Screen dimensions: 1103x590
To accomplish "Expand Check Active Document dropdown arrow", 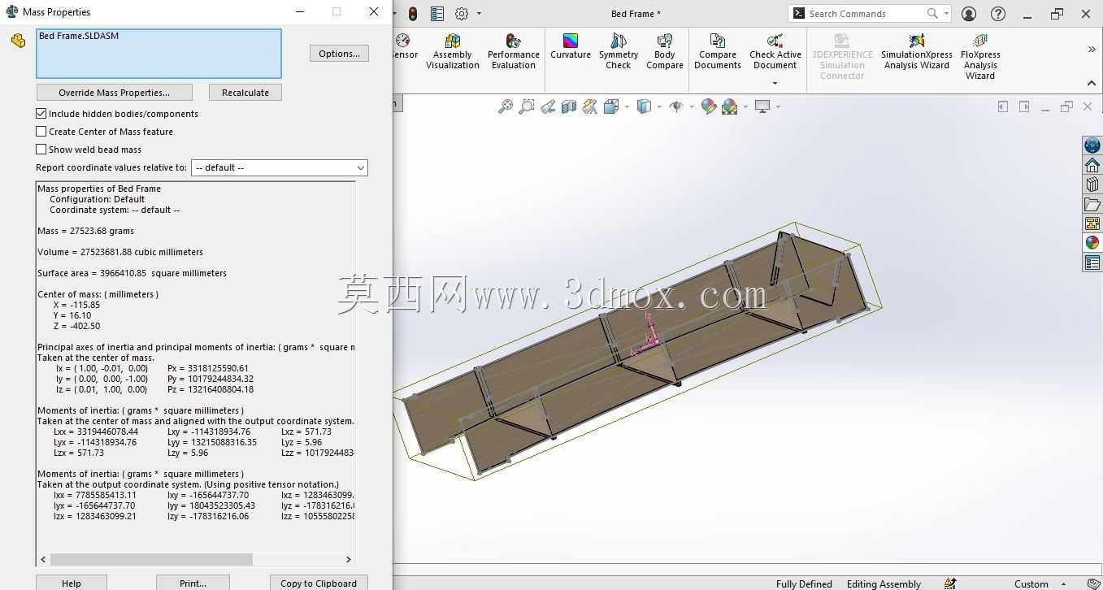I will pyautogui.click(x=775, y=83).
